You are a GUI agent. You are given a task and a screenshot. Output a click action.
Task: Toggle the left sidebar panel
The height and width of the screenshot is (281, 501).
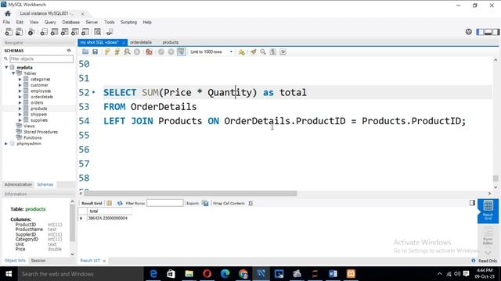pyautogui.click(x=480, y=32)
